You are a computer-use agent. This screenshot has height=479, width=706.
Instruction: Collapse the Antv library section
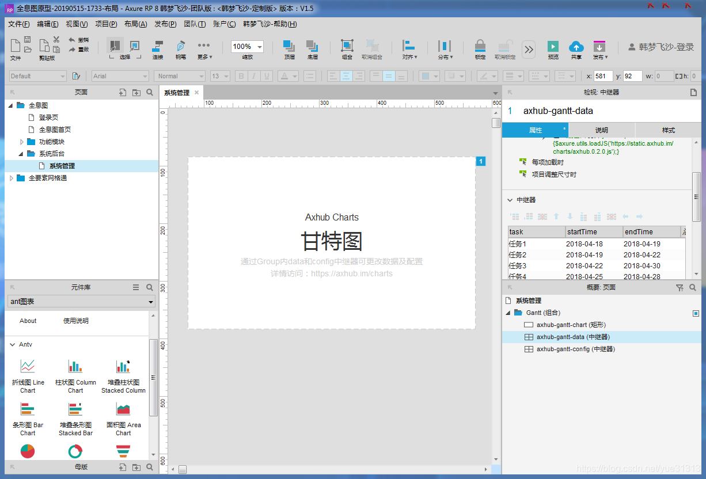point(13,344)
